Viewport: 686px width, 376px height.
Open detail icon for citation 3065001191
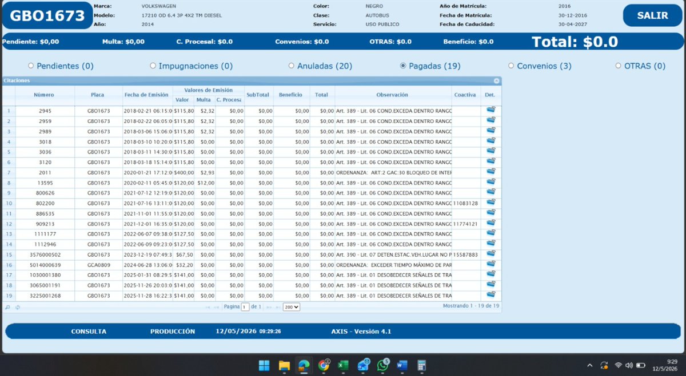pos(490,285)
